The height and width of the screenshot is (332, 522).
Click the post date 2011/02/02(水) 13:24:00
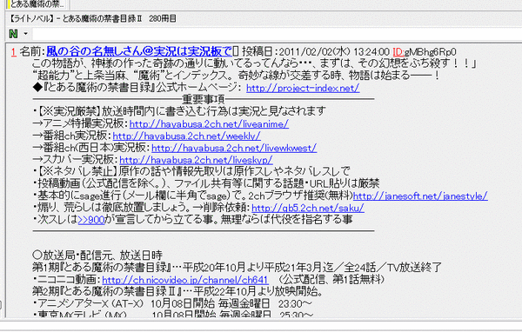coord(333,52)
